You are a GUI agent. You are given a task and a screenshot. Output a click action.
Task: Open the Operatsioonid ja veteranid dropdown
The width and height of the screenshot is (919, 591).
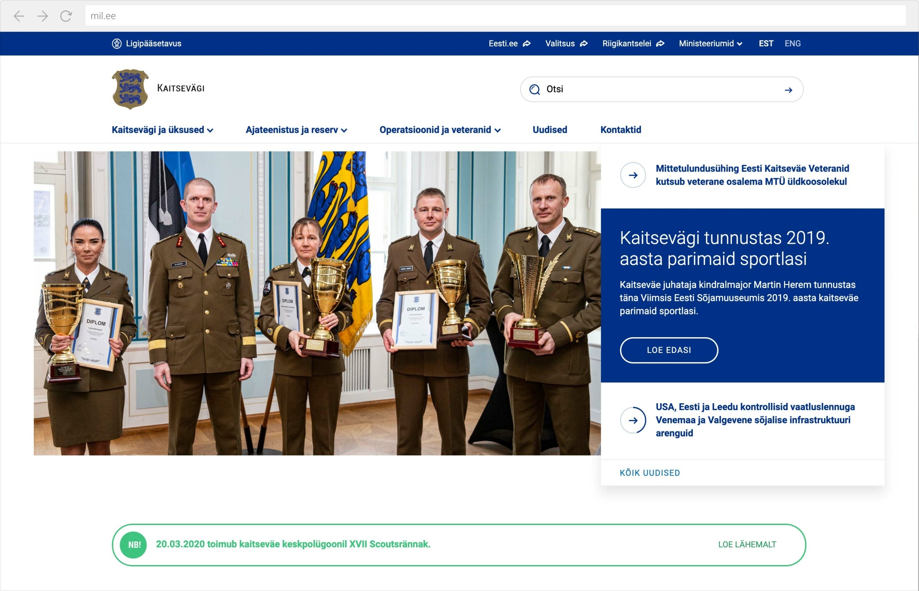[x=440, y=130]
